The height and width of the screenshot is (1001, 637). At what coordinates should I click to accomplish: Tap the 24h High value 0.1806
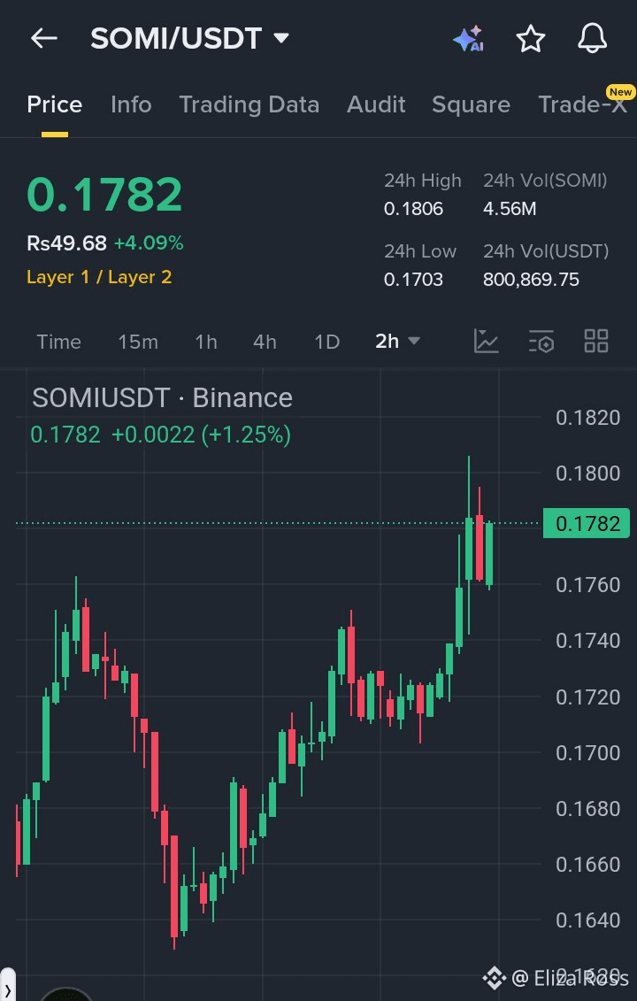coord(413,209)
